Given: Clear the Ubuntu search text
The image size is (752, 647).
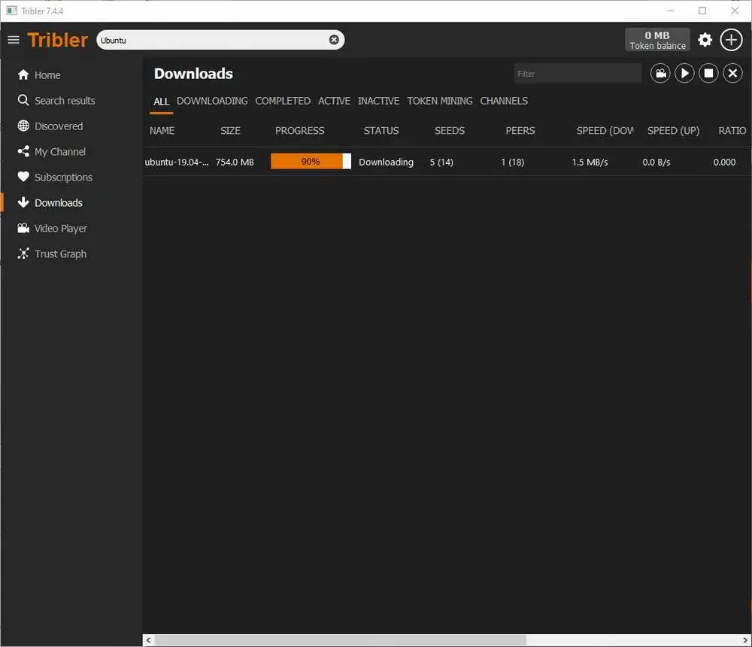Looking at the screenshot, I should pyautogui.click(x=334, y=40).
